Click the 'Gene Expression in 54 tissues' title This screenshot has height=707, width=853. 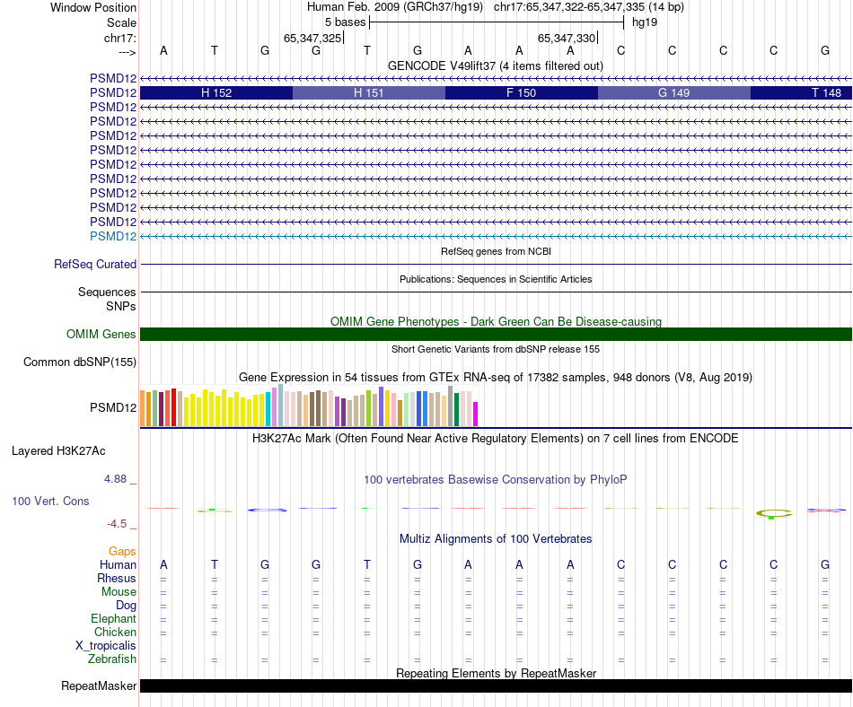(x=496, y=377)
